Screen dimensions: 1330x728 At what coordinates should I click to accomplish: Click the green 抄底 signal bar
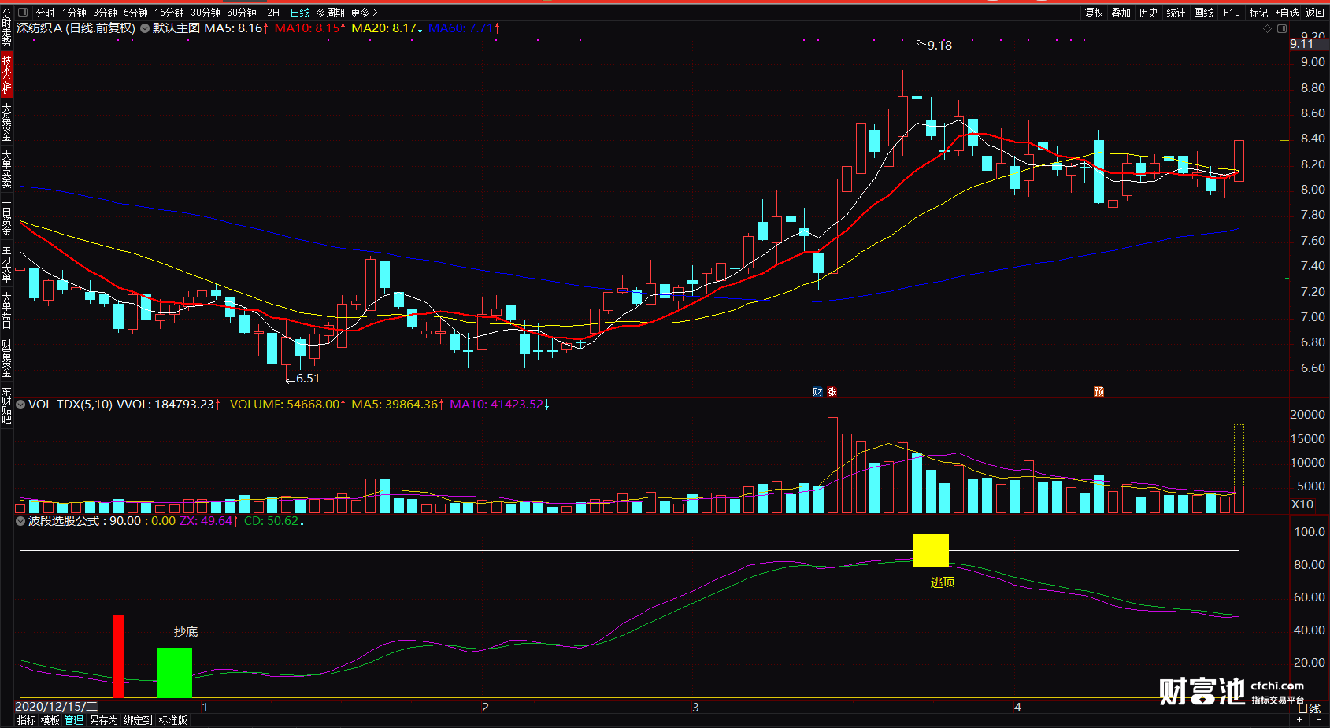[174, 673]
